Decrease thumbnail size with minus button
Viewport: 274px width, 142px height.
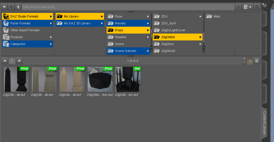[245, 63]
